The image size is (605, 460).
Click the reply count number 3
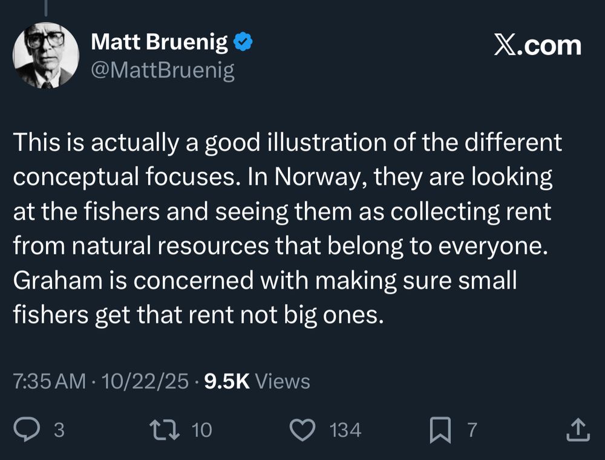click(59, 430)
